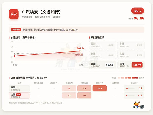Click the 沈阳 x-axis label on chart
The width and height of the screenshot is (153, 115).
click(81, 65)
